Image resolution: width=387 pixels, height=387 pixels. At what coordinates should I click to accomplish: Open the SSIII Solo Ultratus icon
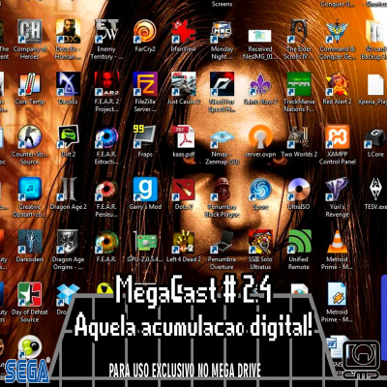pos(260,242)
